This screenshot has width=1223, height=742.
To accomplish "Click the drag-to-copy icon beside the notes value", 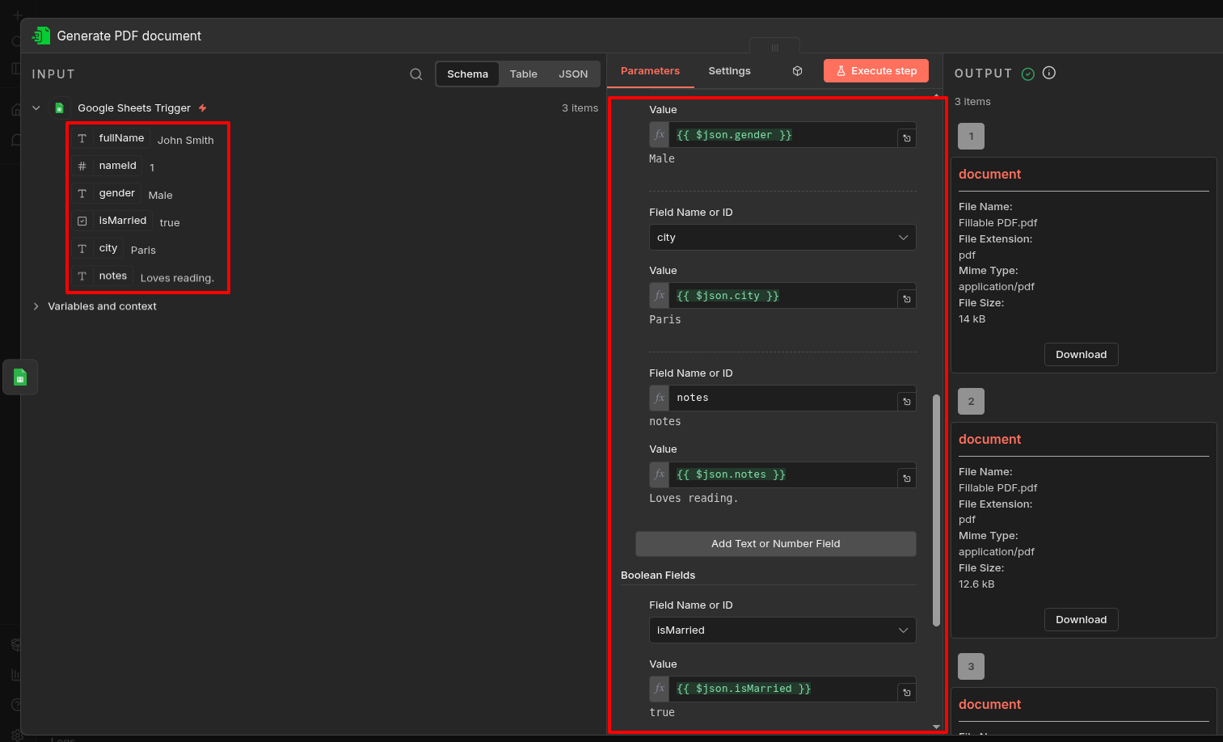I will pyautogui.click(x=906, y=477).
